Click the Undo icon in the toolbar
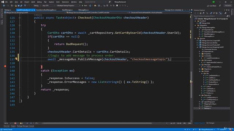Viewport: 234px width, 131px height. [x=25, y=5]
